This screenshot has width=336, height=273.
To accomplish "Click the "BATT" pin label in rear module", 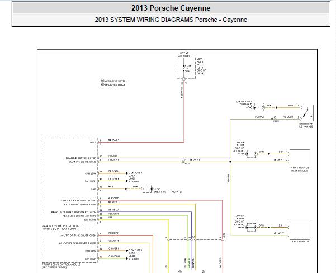I will click(93, 143).
